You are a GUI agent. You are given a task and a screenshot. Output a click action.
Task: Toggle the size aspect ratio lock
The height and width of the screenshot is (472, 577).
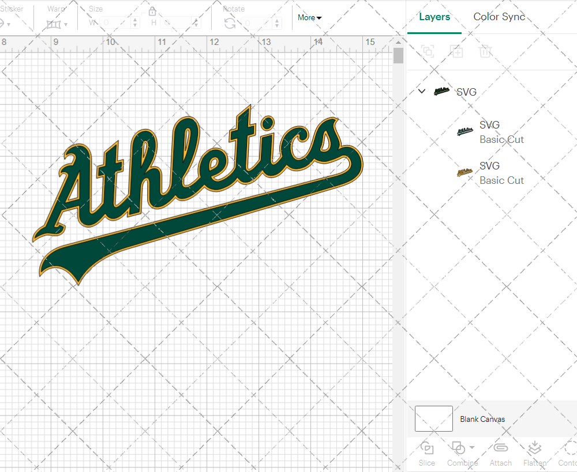pyautogui.click(x=152, y=12)
